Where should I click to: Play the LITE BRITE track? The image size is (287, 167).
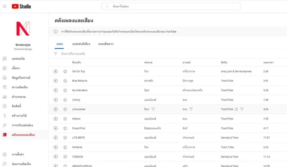tap(55, 138)
